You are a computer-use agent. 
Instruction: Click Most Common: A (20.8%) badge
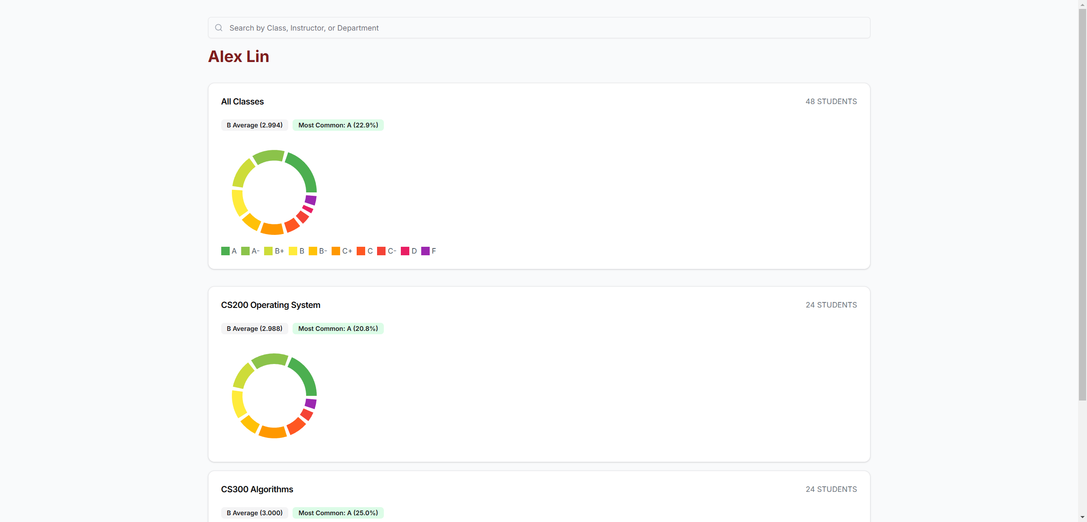338,329
